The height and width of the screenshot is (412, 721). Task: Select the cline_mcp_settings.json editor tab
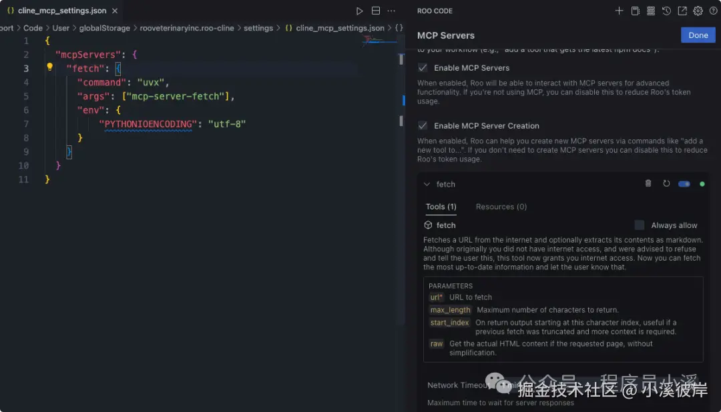(x=62, y=11)
